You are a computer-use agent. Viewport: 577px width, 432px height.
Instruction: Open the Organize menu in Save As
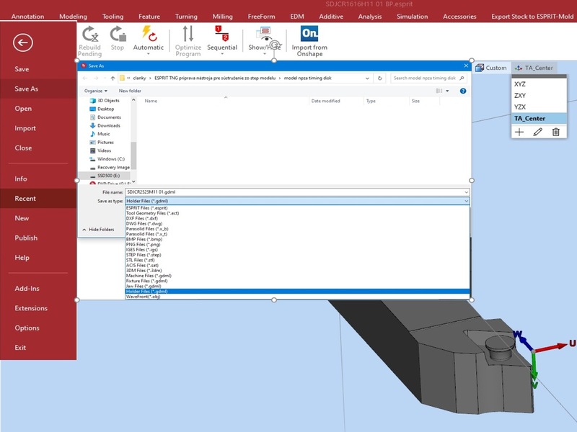pyautogui.click(x=94, y=91)
